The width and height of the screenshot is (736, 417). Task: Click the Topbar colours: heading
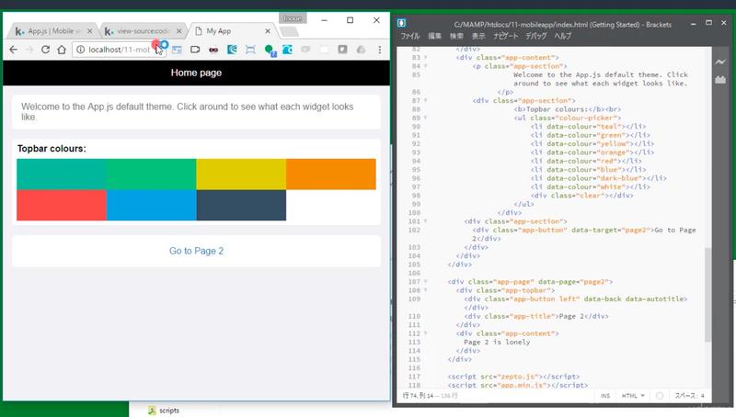(52, 149)
